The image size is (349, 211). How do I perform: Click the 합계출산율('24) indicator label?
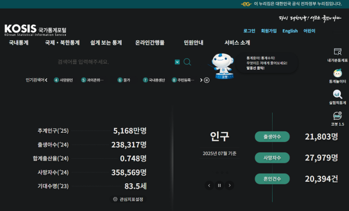51,159
